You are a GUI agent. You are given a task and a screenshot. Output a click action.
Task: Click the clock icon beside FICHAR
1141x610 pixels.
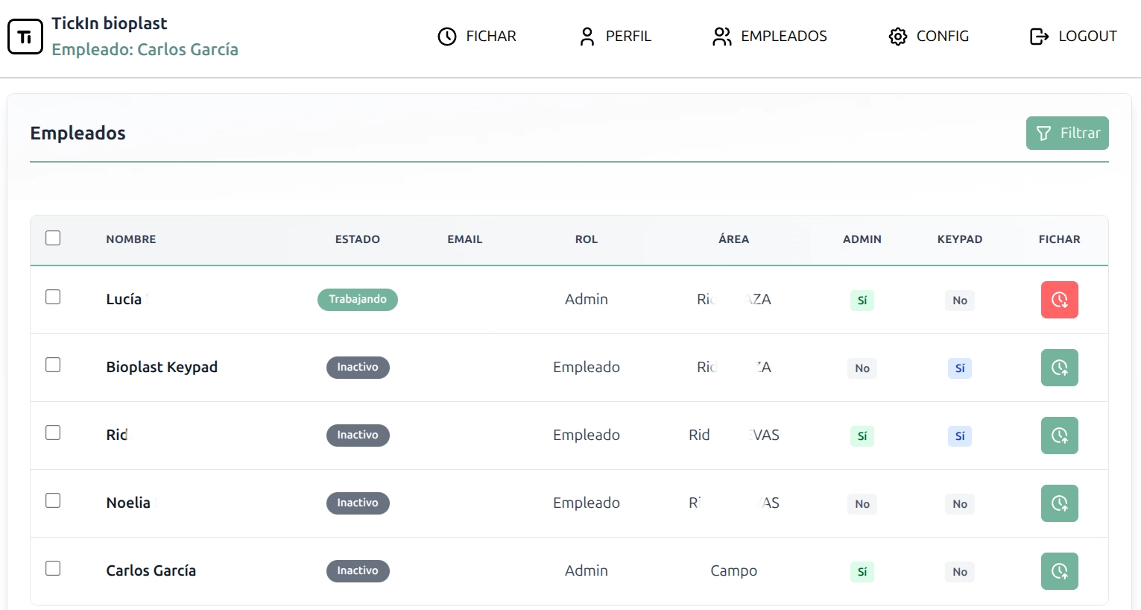tap(447, 37)
